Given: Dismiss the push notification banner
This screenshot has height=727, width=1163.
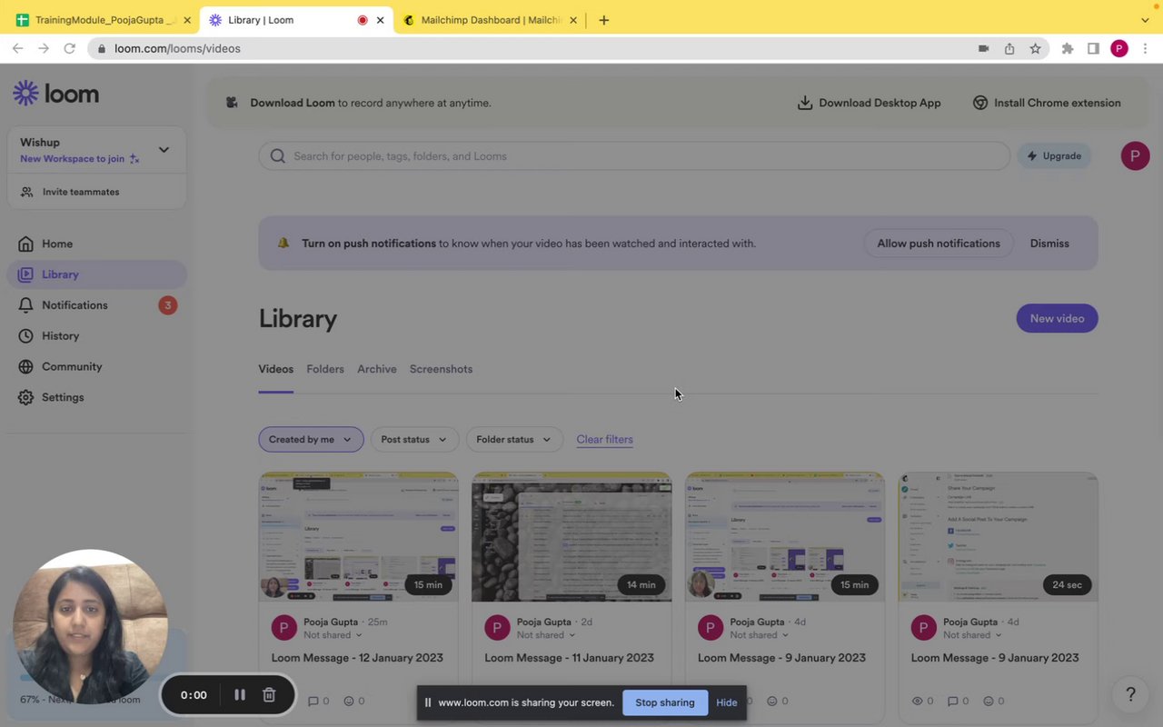Looking at the screenshot, I should pos(1049,244).
